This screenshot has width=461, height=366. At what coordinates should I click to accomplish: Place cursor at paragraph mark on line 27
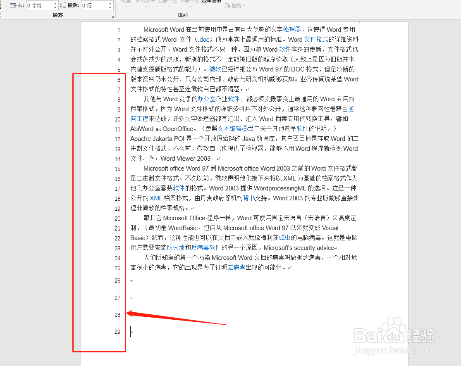(132, 298)
